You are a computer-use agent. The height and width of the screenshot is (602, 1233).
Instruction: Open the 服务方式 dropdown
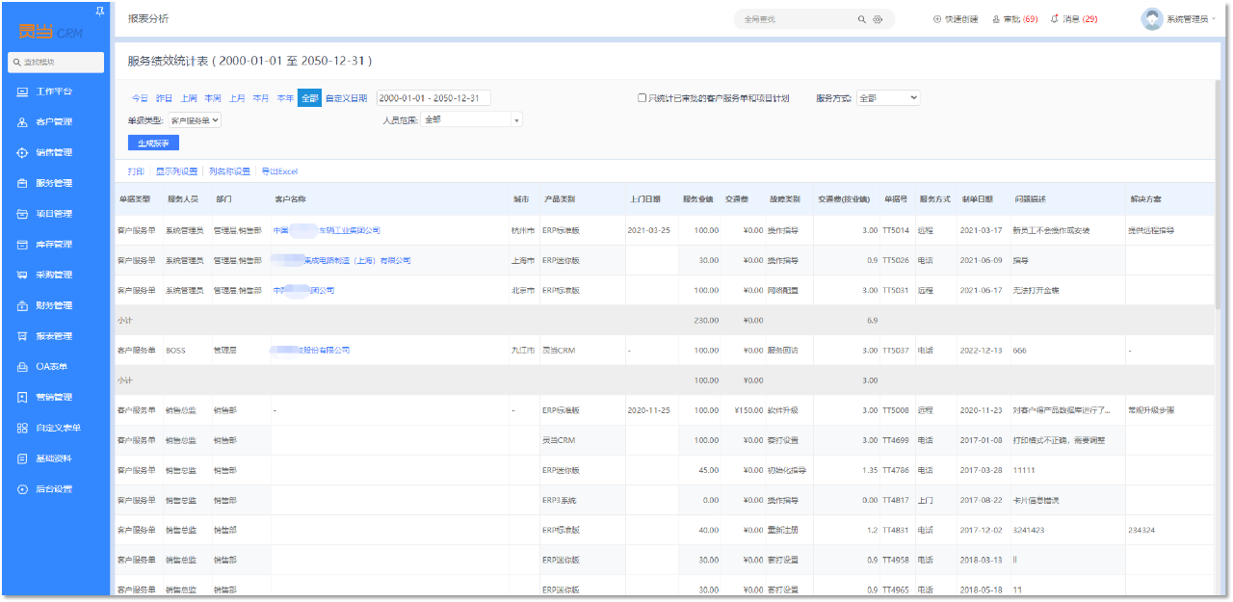[887, 98]
